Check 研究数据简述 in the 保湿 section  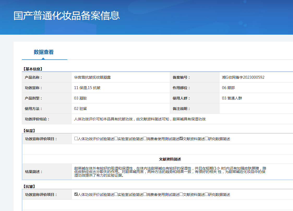point(207,139)
